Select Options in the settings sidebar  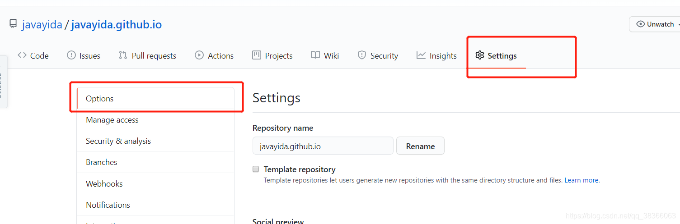pos(155,98)
